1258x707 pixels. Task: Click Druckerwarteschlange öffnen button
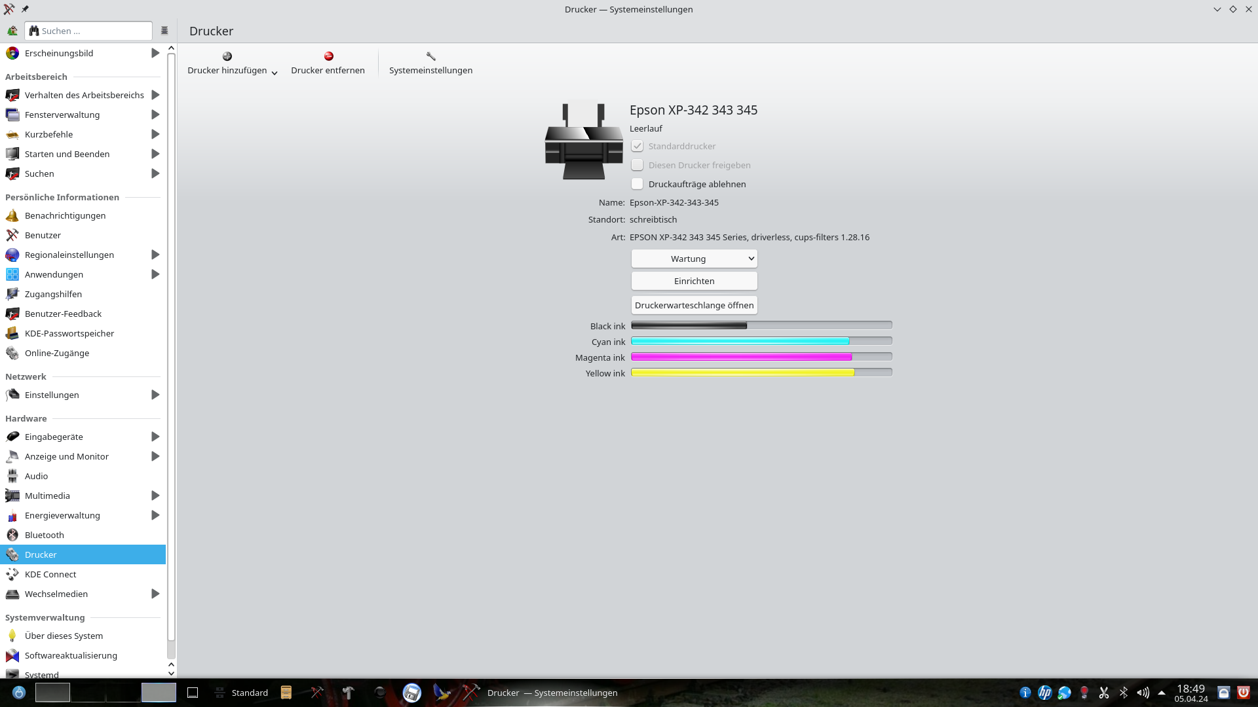click(695, 305)
